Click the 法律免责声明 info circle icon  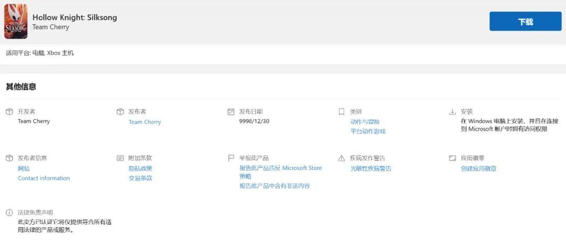pyautogui.click(x=9, y=212)
